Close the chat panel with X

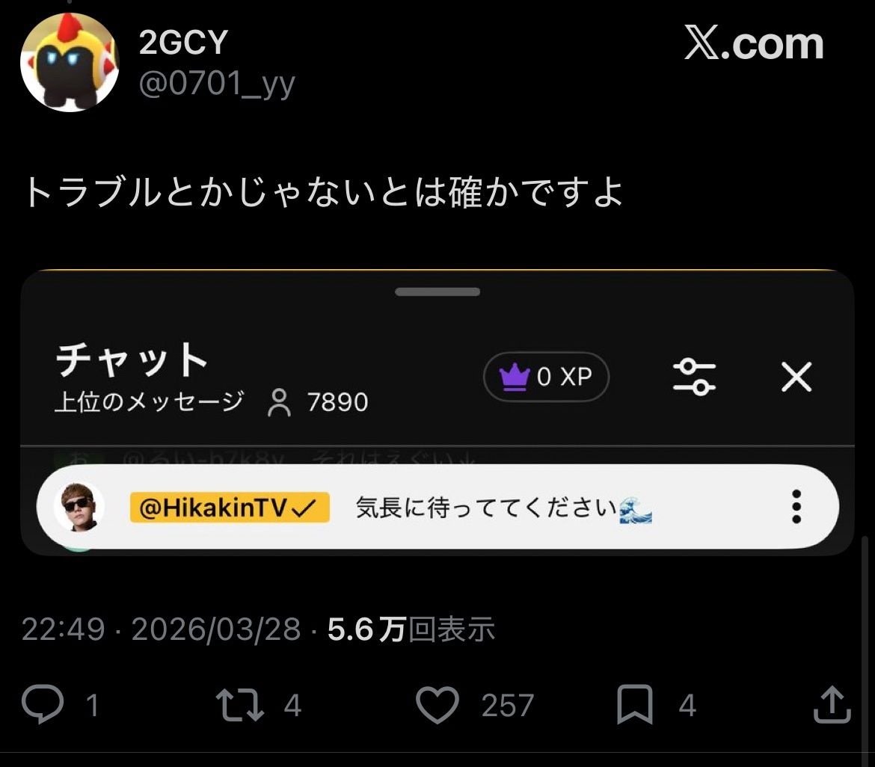click(x=796, y=377)
